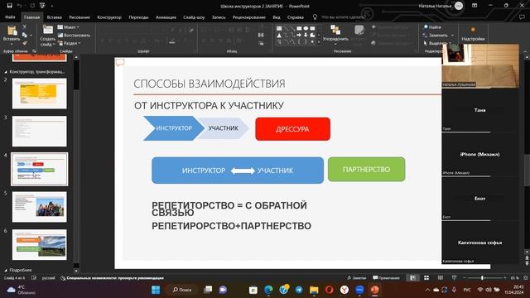Click the Find (Найти) button
Image resolution: width=530 pixels, height=298 pixels.
click(x=432, y=27)
